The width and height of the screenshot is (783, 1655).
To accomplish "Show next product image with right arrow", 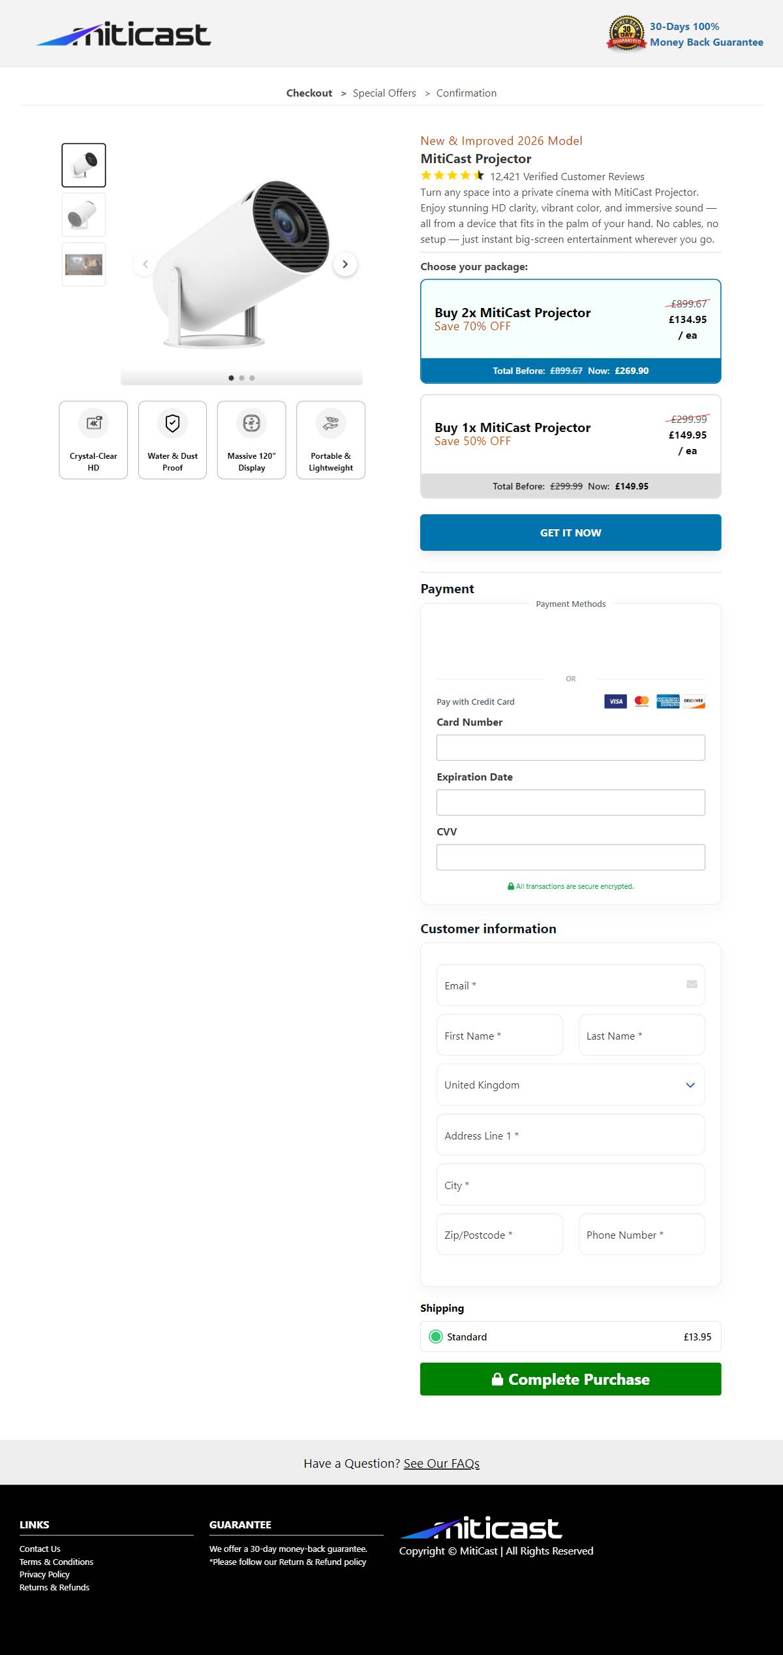I will [x=345, y=264].
